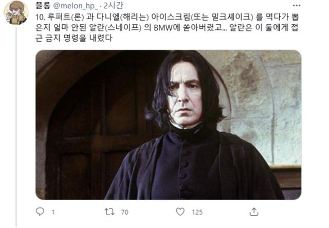The width and height of the screenshot is (329, 228).
Task: Enlarge the attached movie still photo
Action: [x=169, y=125]
